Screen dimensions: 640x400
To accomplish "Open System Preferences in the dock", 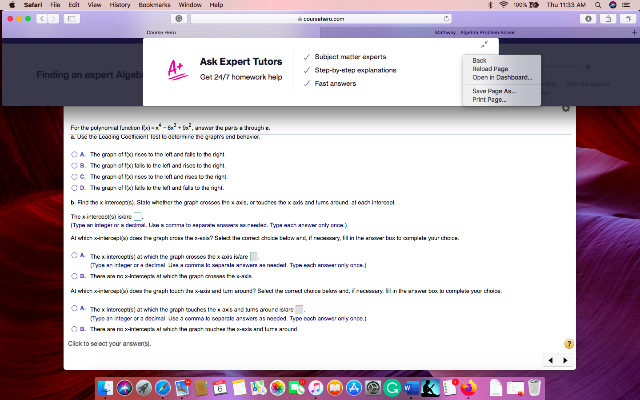I will [373, 388].
